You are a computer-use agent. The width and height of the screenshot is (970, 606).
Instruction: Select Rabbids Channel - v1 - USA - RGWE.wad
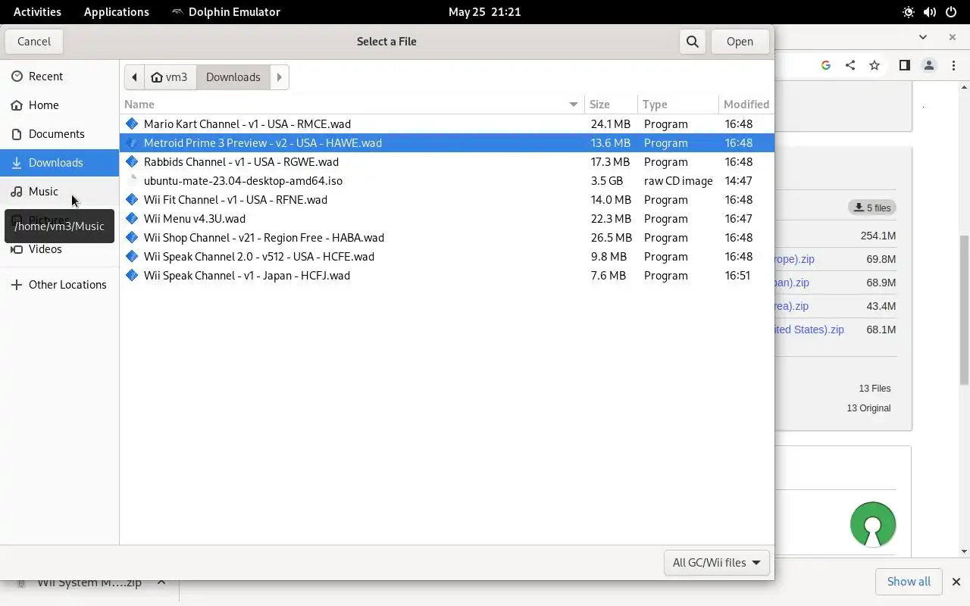coord(447,161)
